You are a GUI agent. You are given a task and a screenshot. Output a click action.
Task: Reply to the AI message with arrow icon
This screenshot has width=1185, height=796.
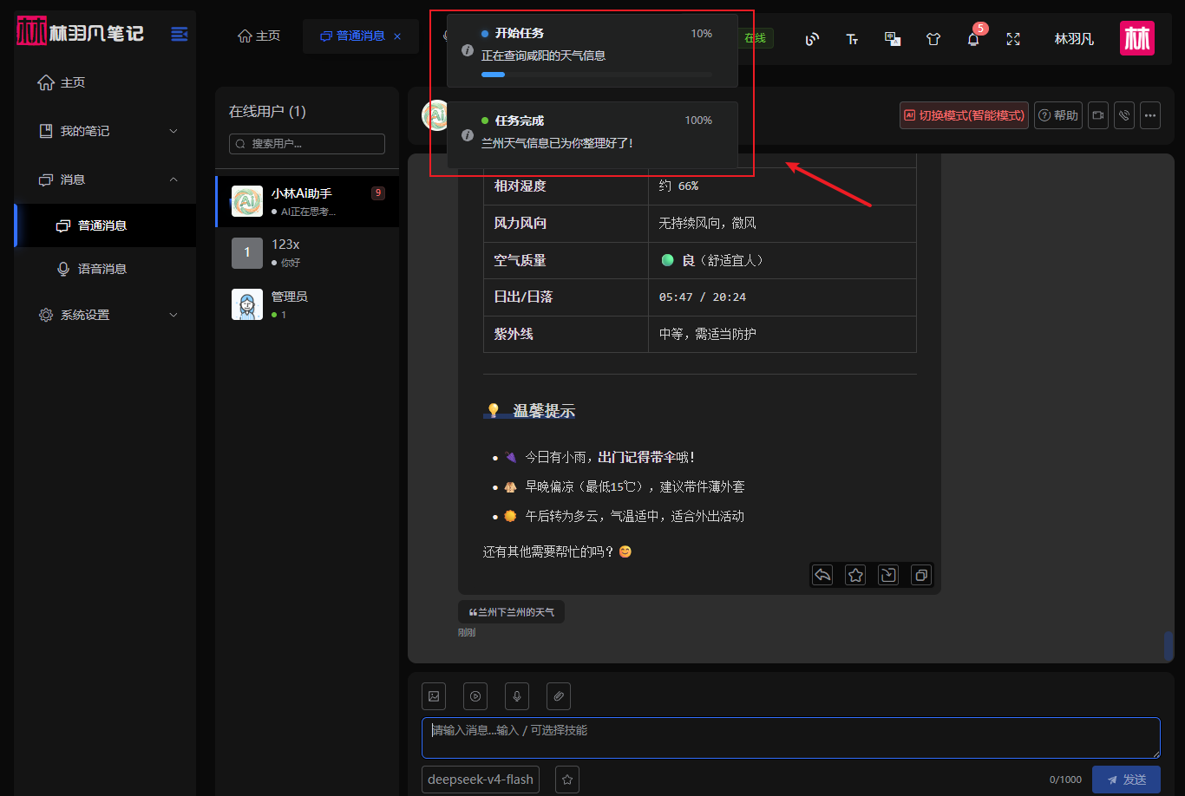(822, 574)
